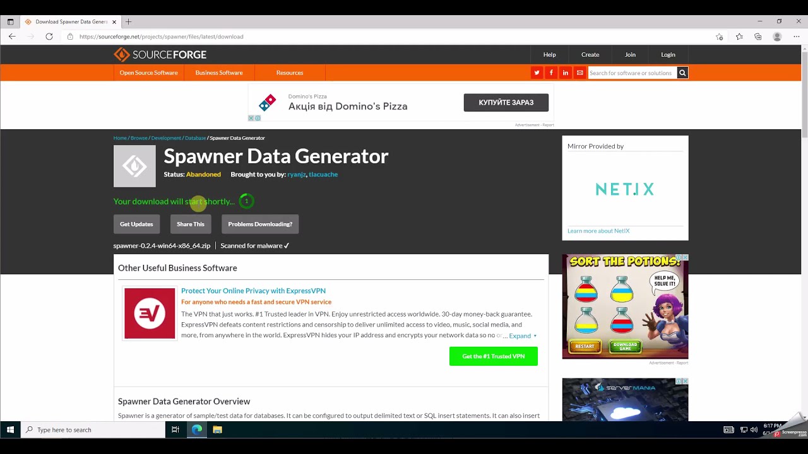The width and height of the screenshot is (808, 454).
Task: Add this page to favorites
Action: click(x=720, y=37)
